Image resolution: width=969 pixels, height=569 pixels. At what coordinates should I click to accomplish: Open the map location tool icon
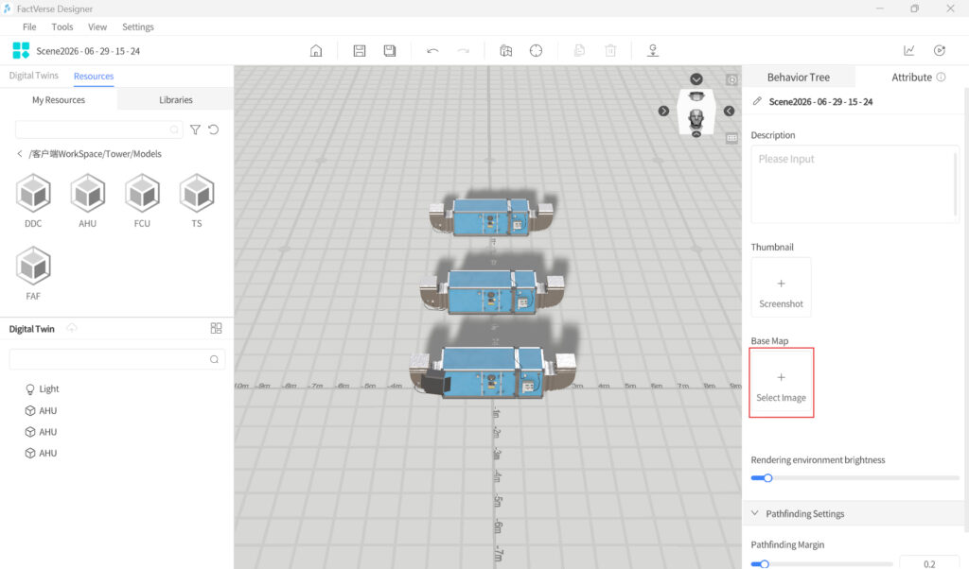(505, 51)
